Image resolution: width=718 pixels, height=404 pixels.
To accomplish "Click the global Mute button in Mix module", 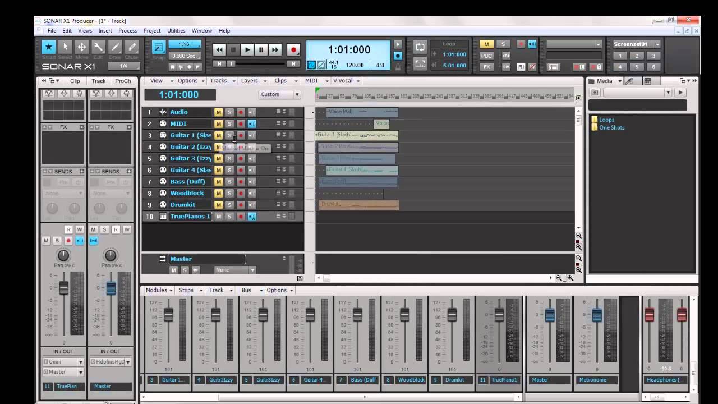I will pos(486,44).
